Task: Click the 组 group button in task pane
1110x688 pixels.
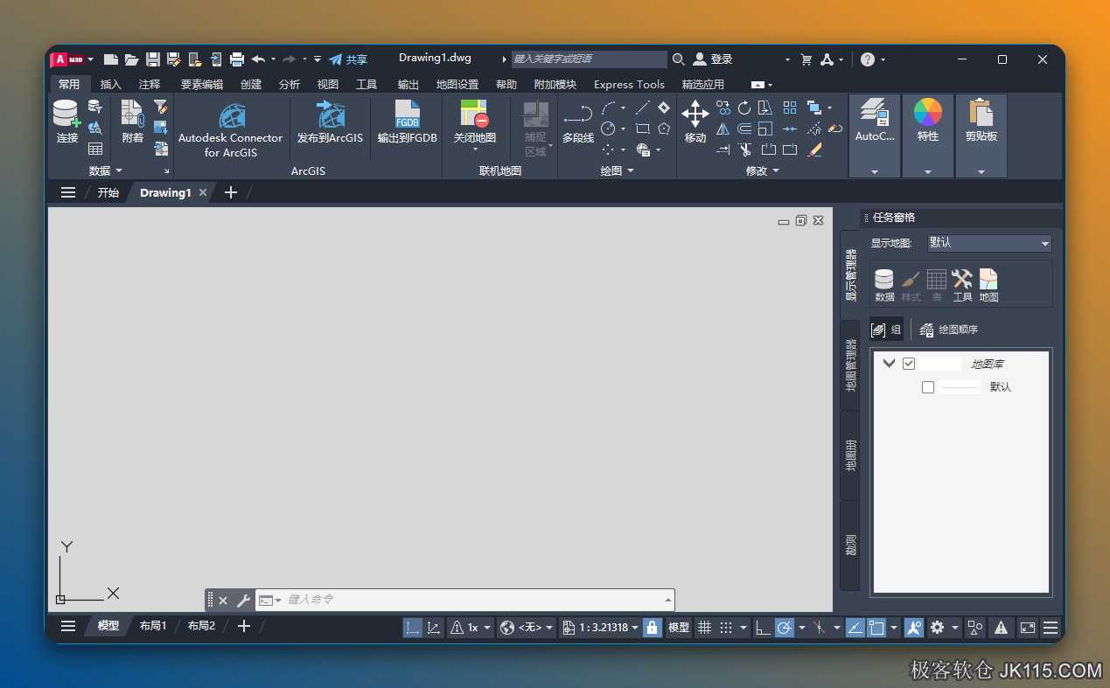Action: [886, 330]
